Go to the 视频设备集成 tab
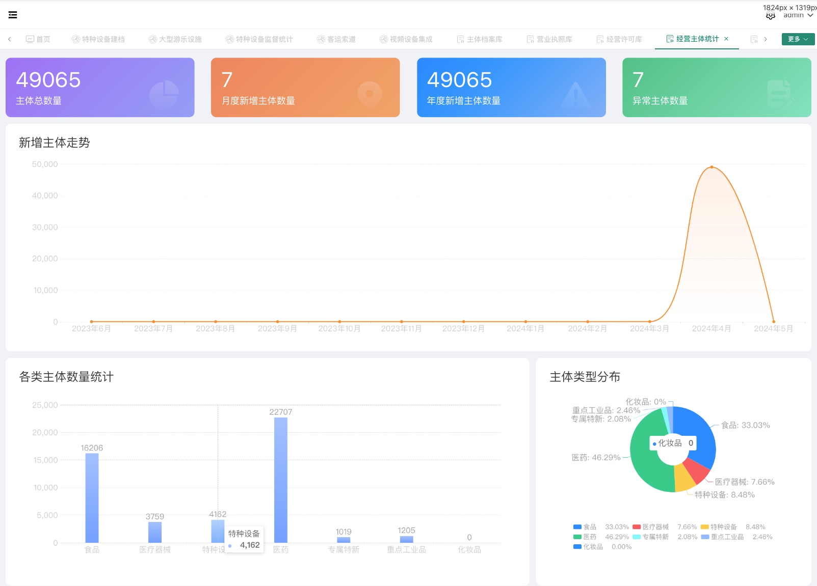This screenshot has width=817, height=586. tap(406, 39)
